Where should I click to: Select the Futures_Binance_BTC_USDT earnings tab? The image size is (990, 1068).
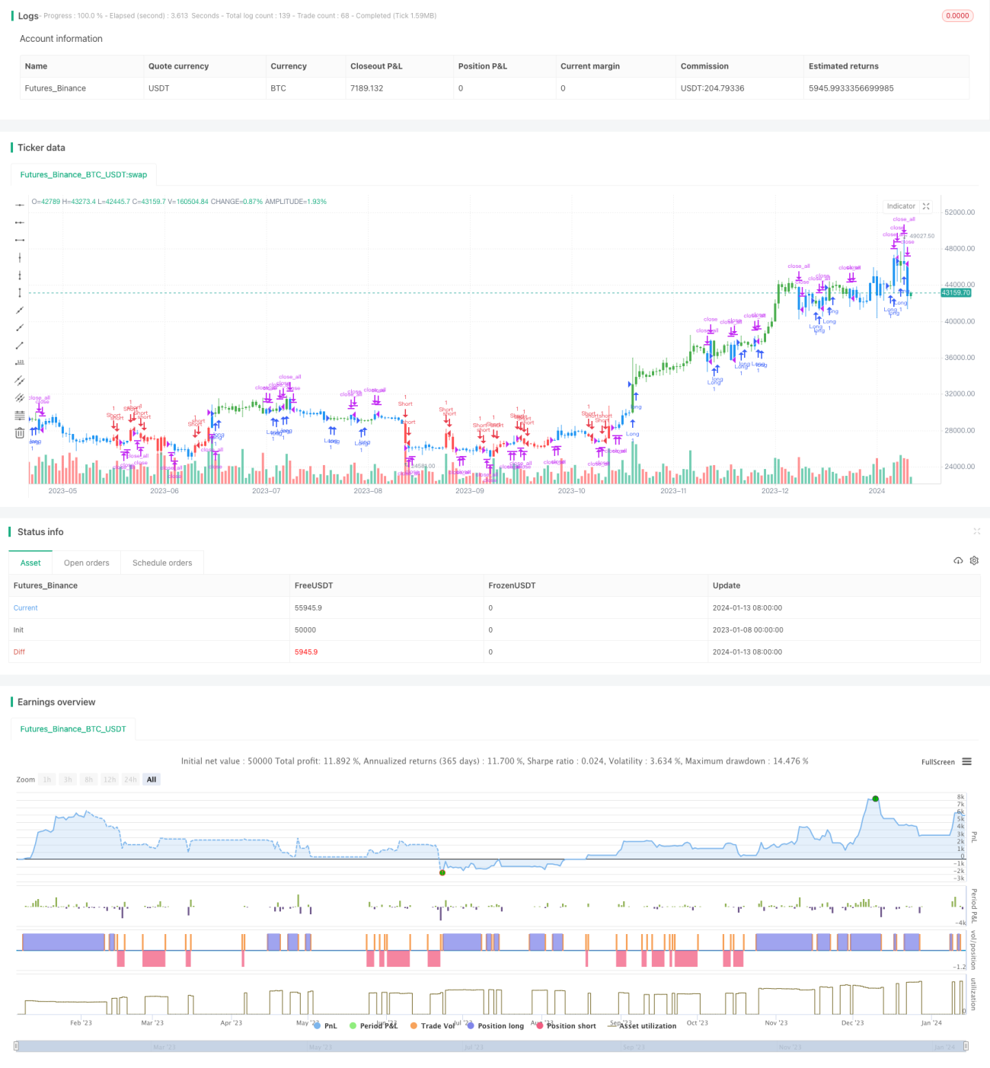pos(73,728)
